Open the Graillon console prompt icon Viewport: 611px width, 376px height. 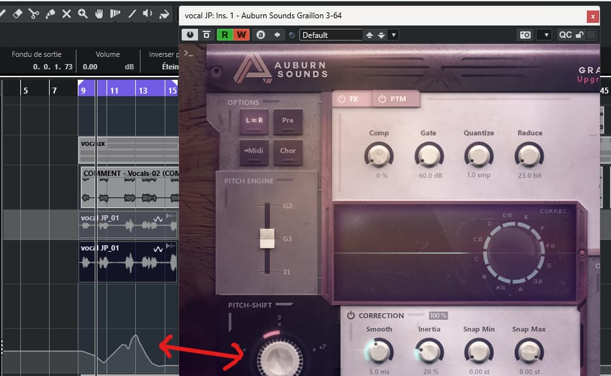click(189, 54)
